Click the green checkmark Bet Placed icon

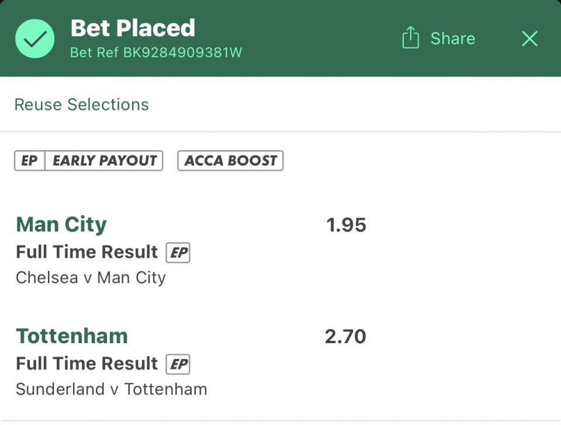pos(35,39)
